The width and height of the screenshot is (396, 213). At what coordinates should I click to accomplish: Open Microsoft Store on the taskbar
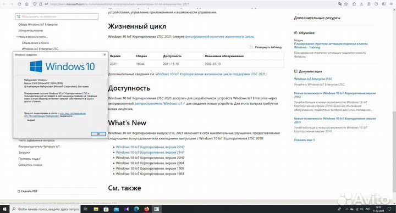click(106, 209)
